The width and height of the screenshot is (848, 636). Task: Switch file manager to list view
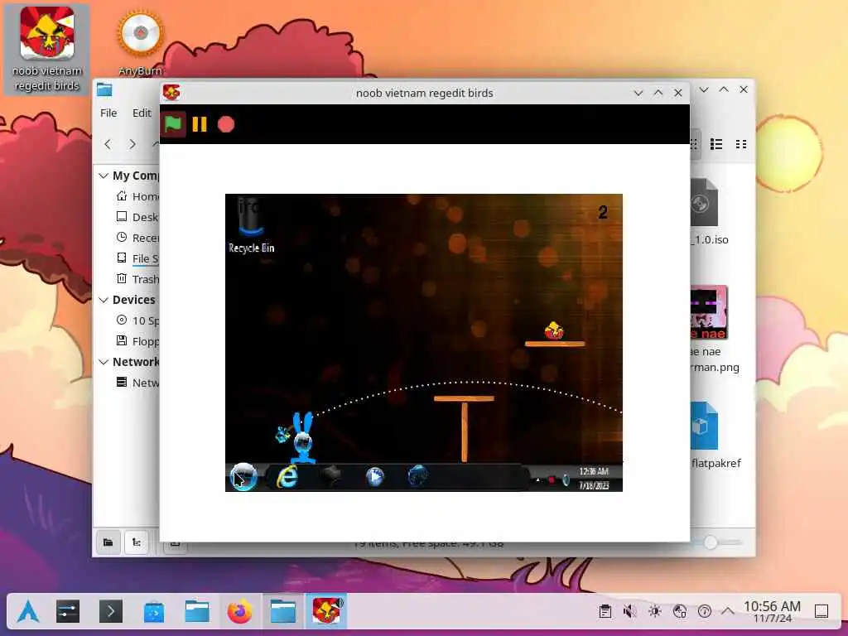716,144
